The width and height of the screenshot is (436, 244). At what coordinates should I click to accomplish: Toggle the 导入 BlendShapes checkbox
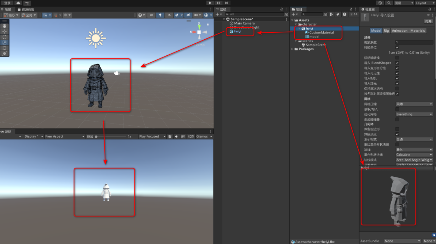click(397, 63)
